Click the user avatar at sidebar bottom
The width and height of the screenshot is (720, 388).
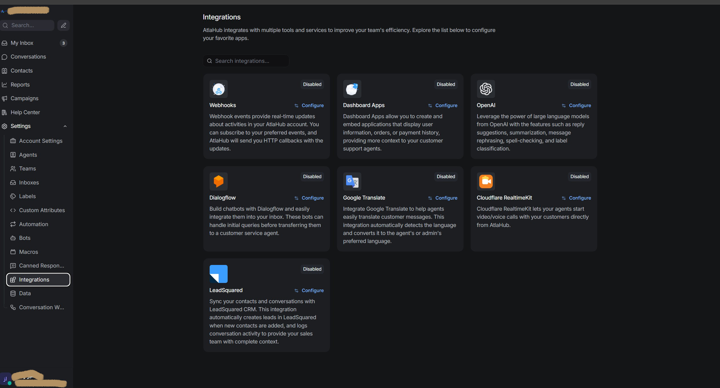(5, 379)
